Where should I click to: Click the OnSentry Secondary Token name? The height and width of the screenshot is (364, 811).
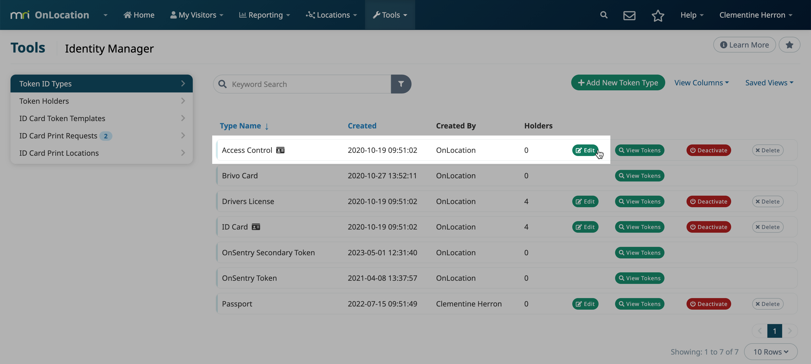pos(268,253)
